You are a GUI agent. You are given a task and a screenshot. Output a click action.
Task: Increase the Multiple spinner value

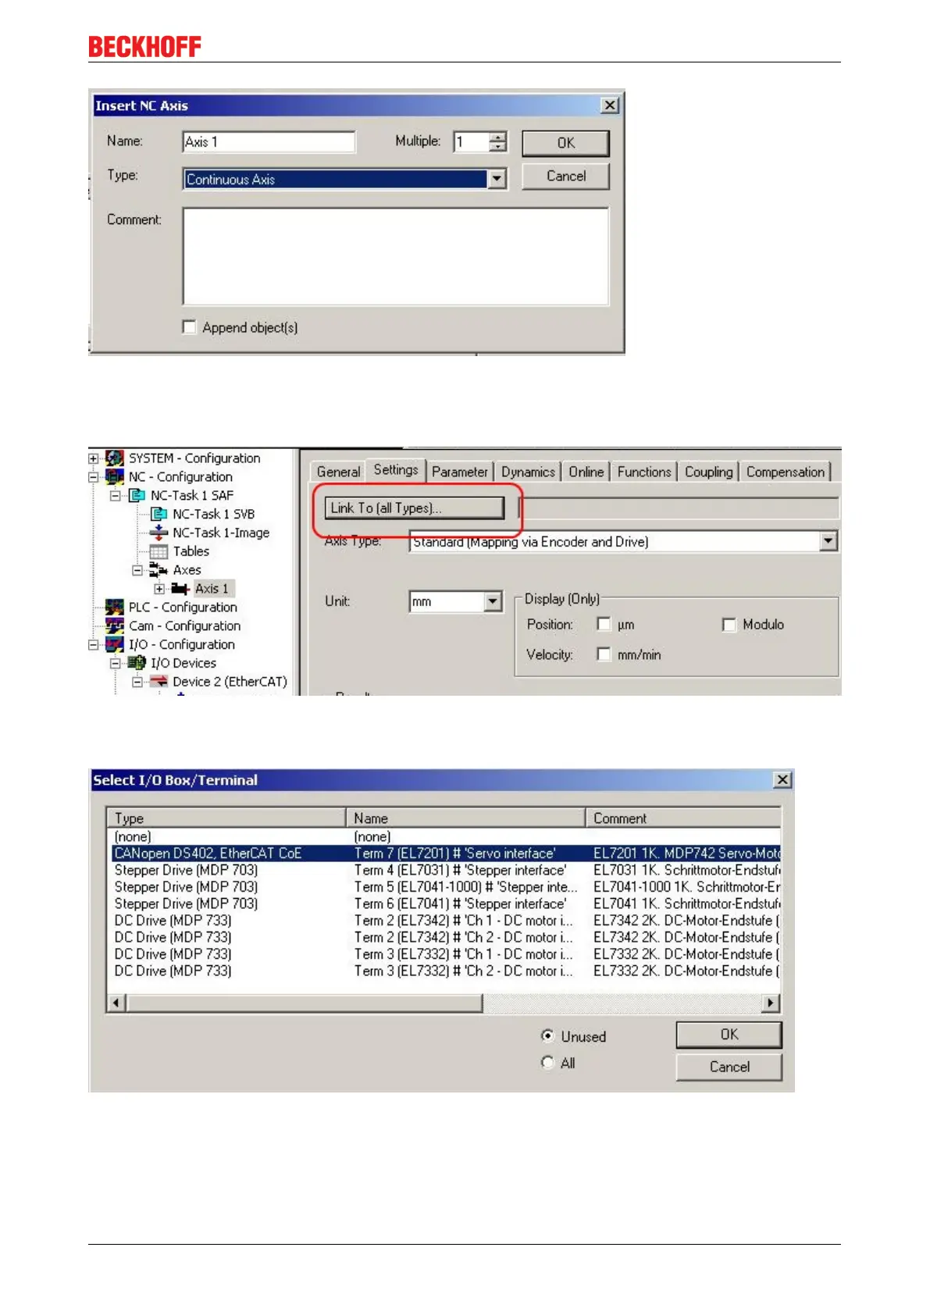pos(498,137)
